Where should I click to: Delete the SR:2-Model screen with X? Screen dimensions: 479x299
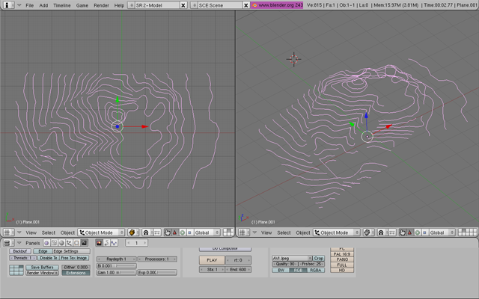click(183, 5)
